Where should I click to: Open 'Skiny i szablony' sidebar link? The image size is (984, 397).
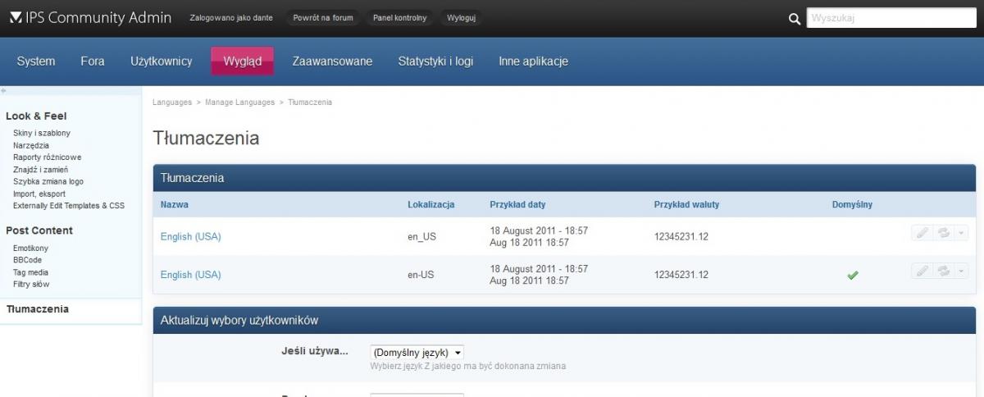[42, 133]
